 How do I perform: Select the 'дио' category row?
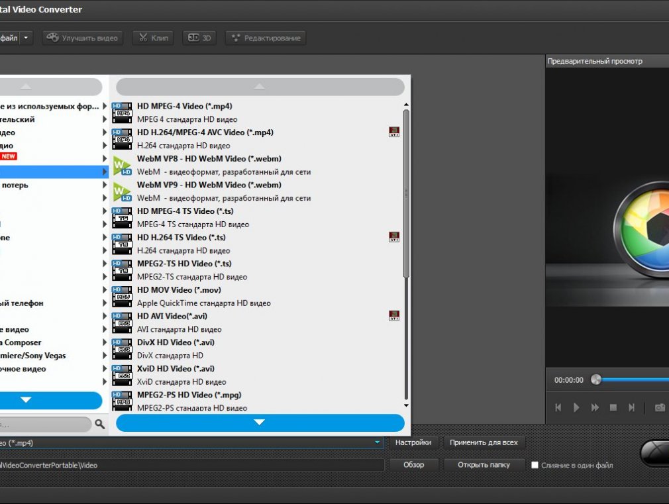[x=54, y=146]
